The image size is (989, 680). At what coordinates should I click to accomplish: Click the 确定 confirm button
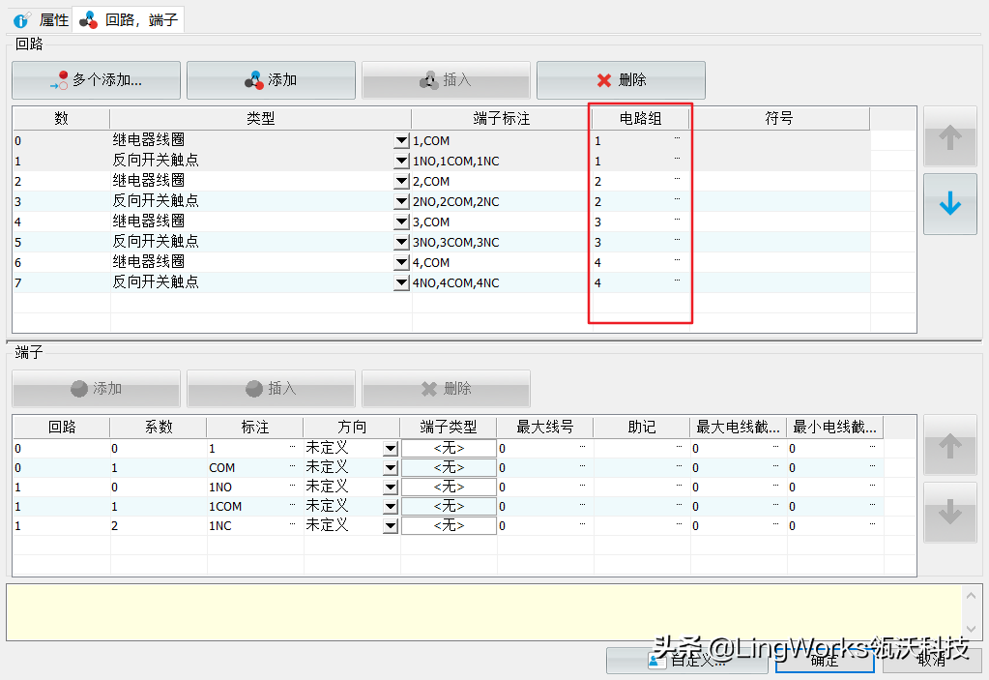[x=825, y=661]
